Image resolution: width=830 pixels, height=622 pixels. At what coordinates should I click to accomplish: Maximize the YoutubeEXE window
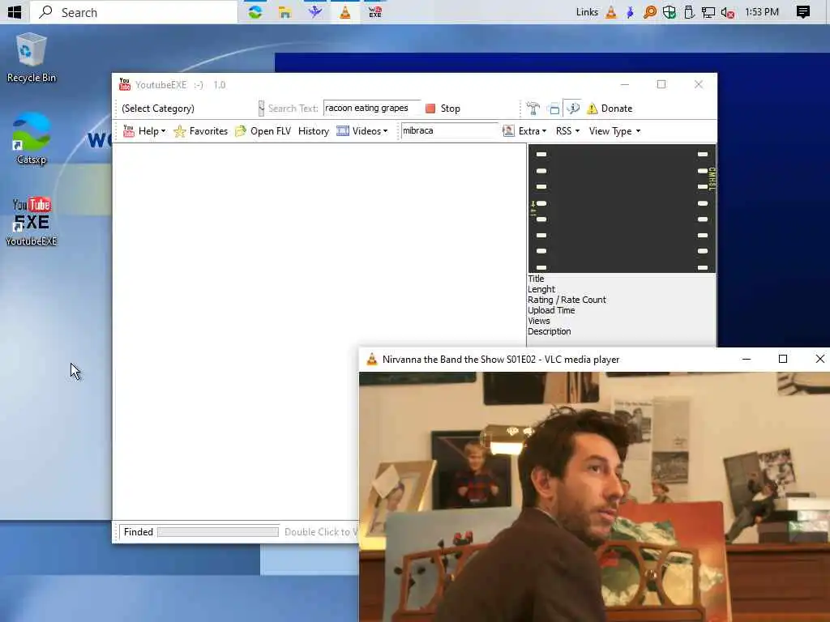point(661,84)
